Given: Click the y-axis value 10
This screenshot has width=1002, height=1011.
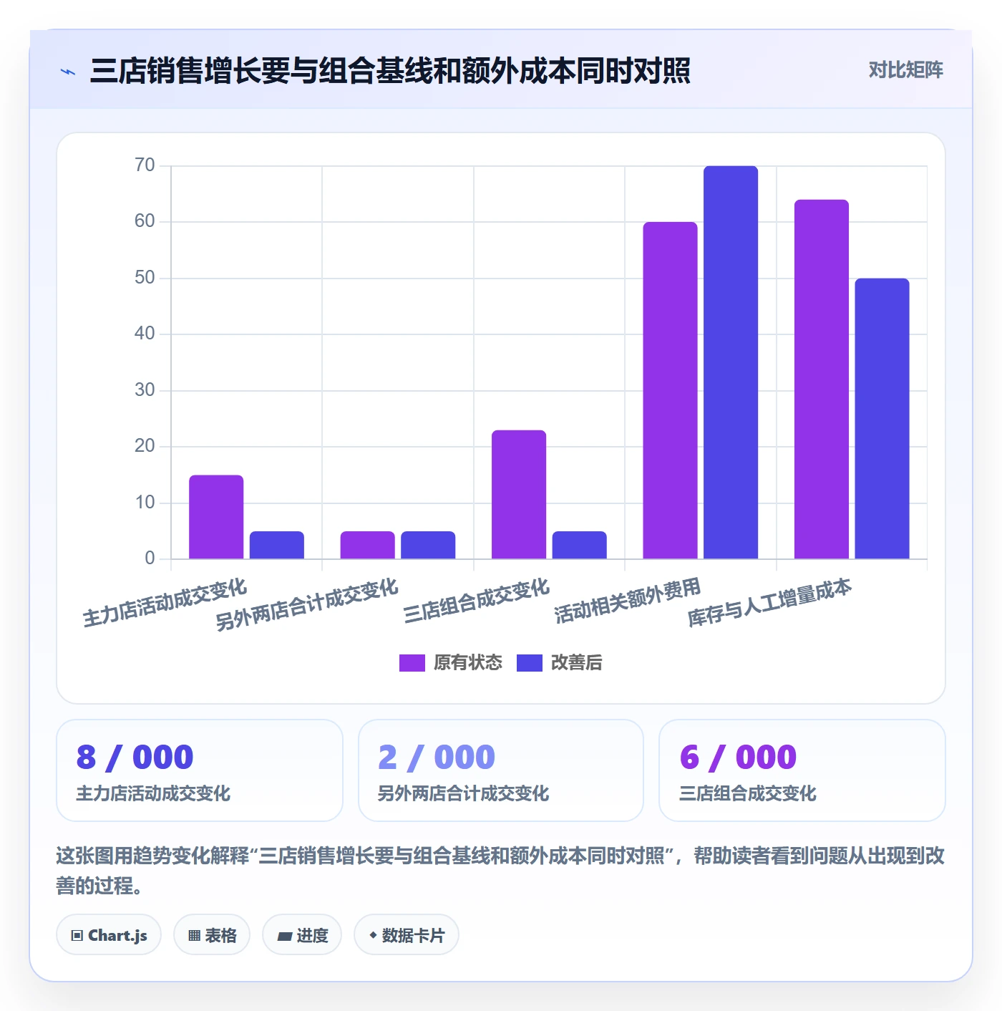Looking at the screenshot, I should [145, 503].
